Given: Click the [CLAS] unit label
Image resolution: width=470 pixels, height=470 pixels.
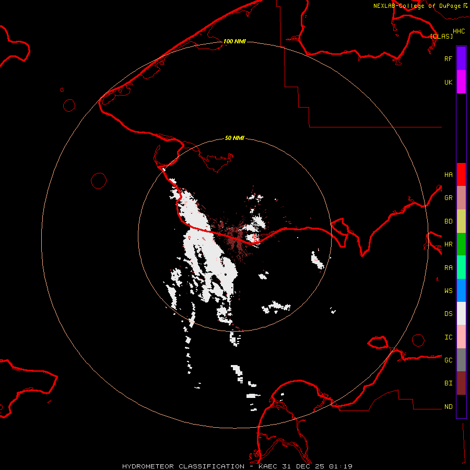Looking at the screenshot, I should [441, 36].
